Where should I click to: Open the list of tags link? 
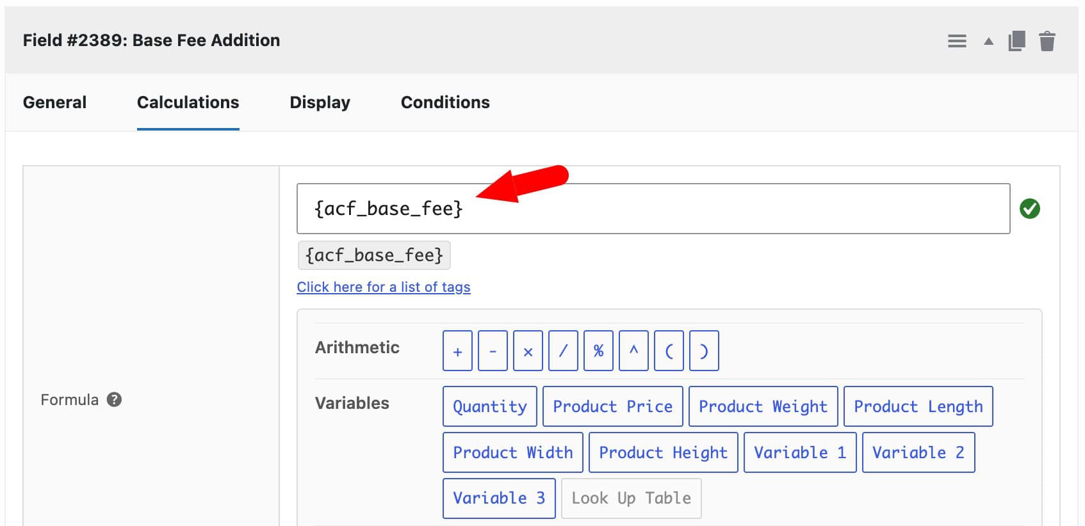pos(384,287)
